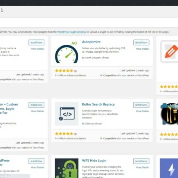The image size is (178, 178).
Task: Open the WPS Hide Login title link
Action: coord(94,161)
